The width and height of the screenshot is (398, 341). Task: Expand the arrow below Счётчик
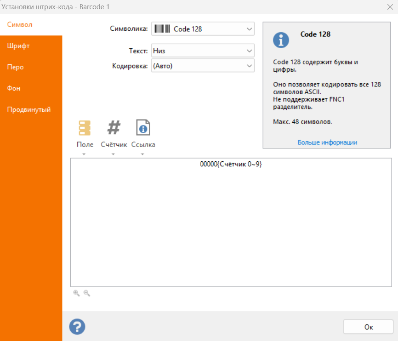pos(113,154)
